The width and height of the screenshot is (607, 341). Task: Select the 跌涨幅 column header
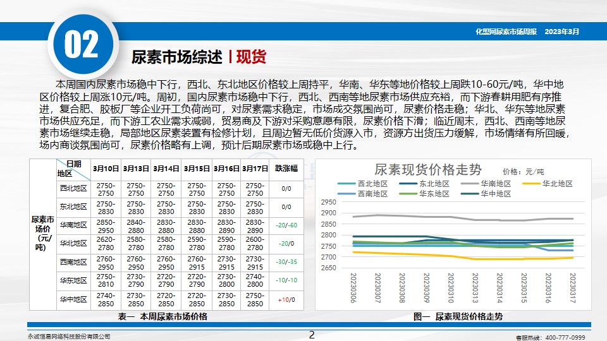click(286, 169)
